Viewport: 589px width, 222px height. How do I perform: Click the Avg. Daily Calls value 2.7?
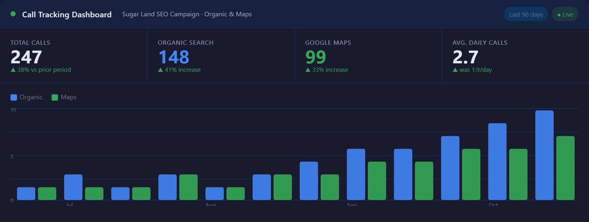pyautogui.click(x=465, y=57)
